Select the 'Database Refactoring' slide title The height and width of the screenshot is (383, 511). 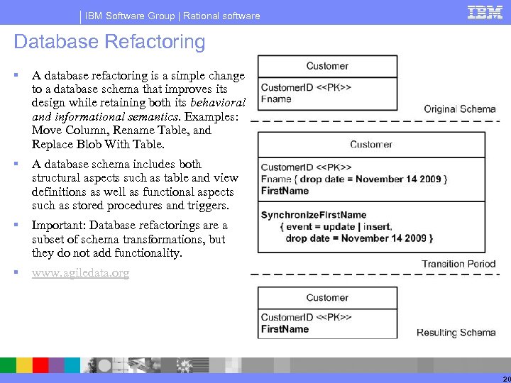109,42
